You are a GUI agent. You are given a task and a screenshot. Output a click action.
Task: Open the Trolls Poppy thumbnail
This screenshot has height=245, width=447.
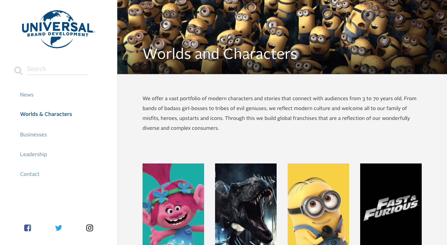[173, 204]
